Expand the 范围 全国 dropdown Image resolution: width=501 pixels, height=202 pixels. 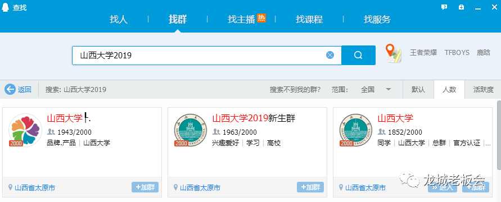(376, 90)
